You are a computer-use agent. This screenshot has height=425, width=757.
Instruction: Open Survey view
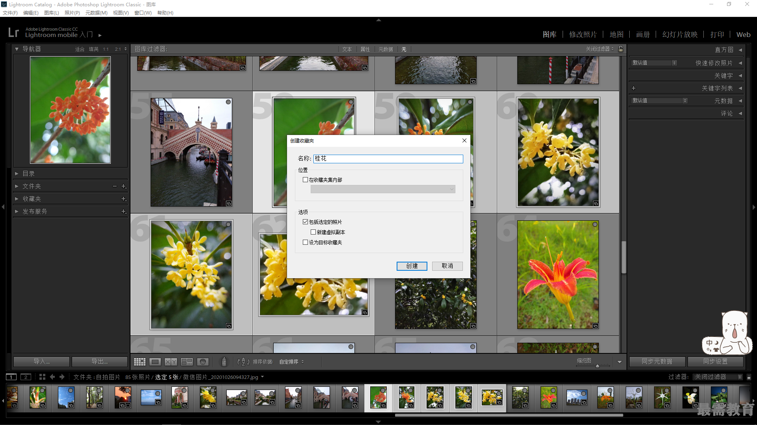pos(187,362)
